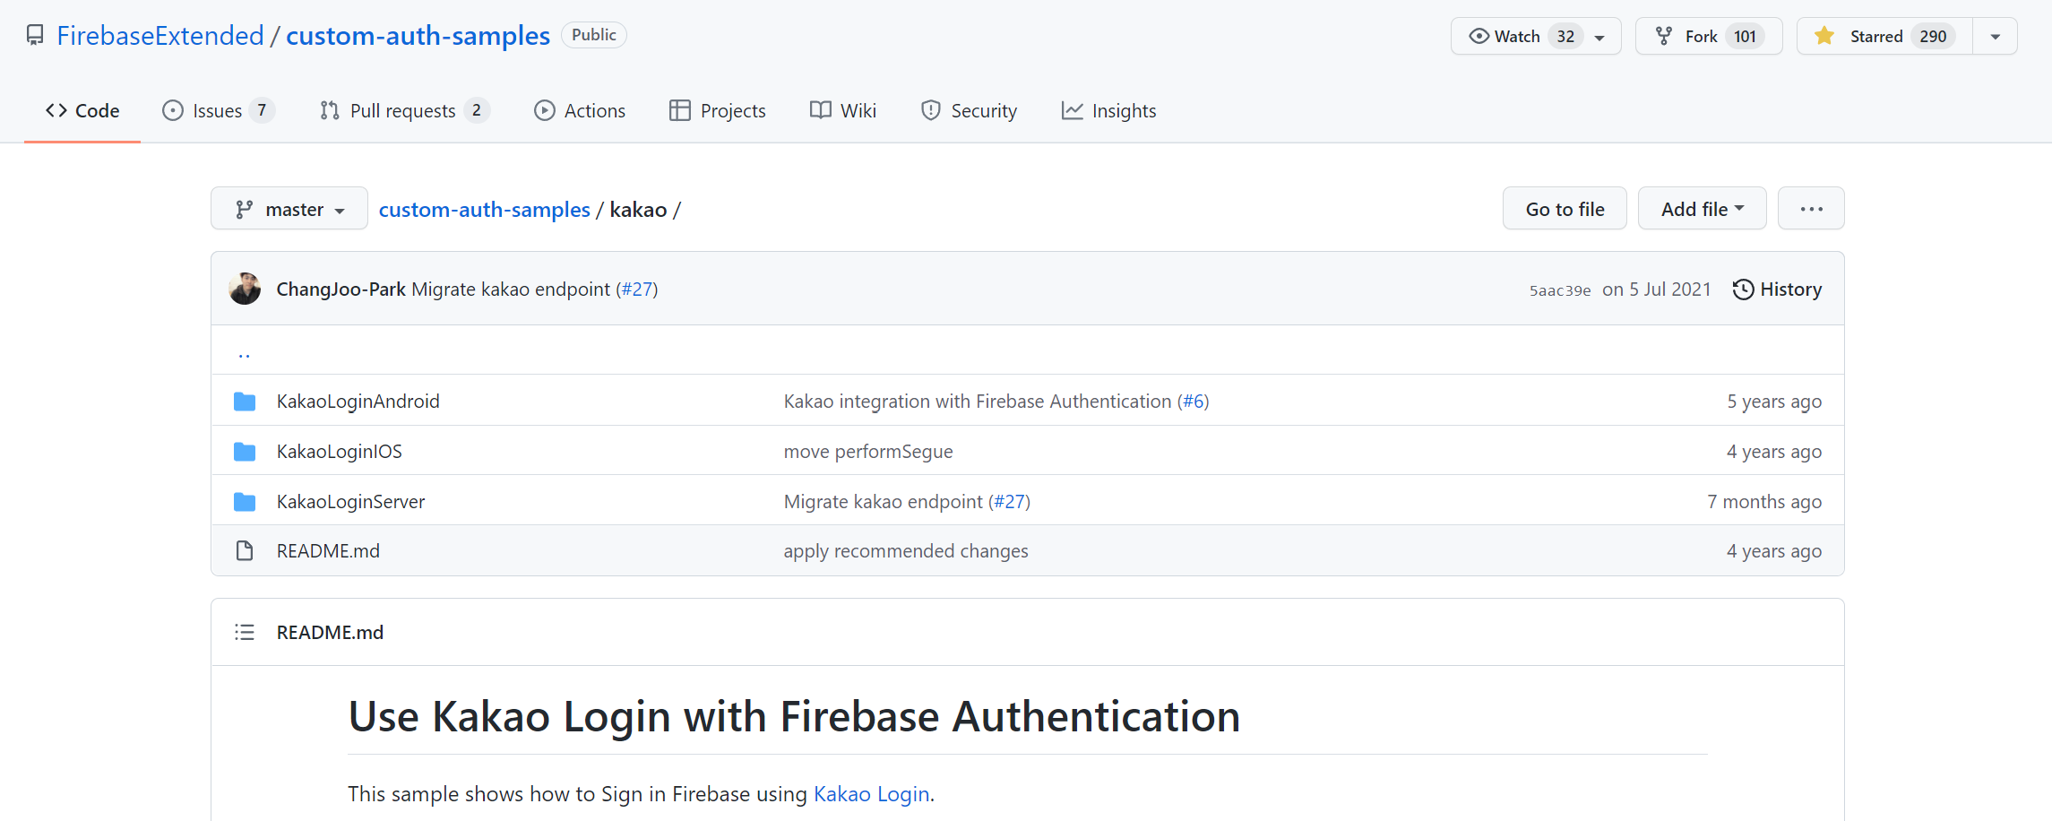Screen dimensions: 2052x821
Task: Open the #6 pull request link
Action: 1194,402
